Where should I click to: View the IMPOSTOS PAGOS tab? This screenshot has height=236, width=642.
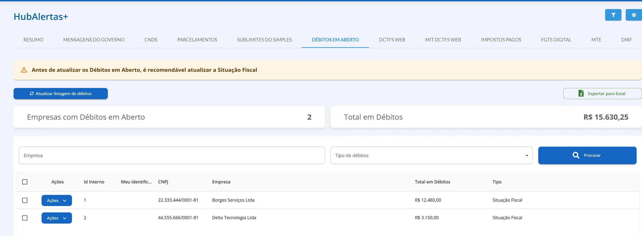(x=501, y=40)
